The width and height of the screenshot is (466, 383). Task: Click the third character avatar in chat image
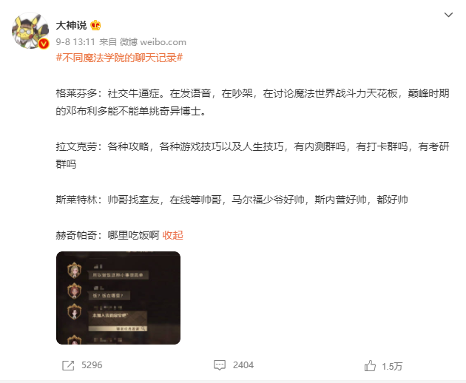click(74, 312)
